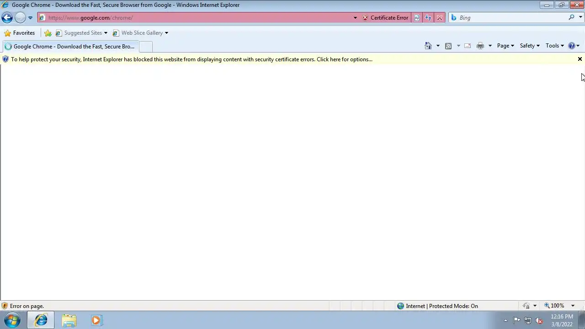Click the Internet Explorer taskbar icon
The height and width of the screenshot is (329, 585).
[41, 320]
